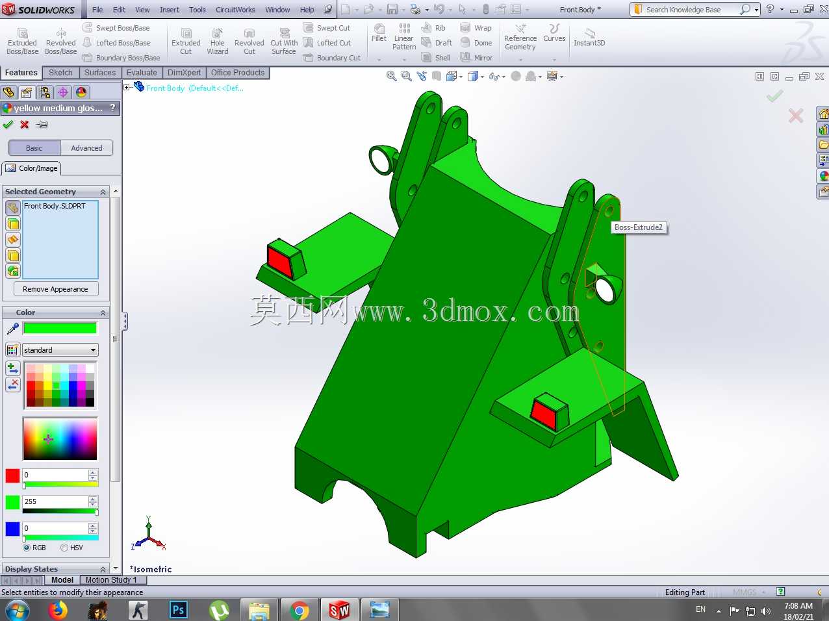
Task: Open the View menu
Action: pos(142,10)
